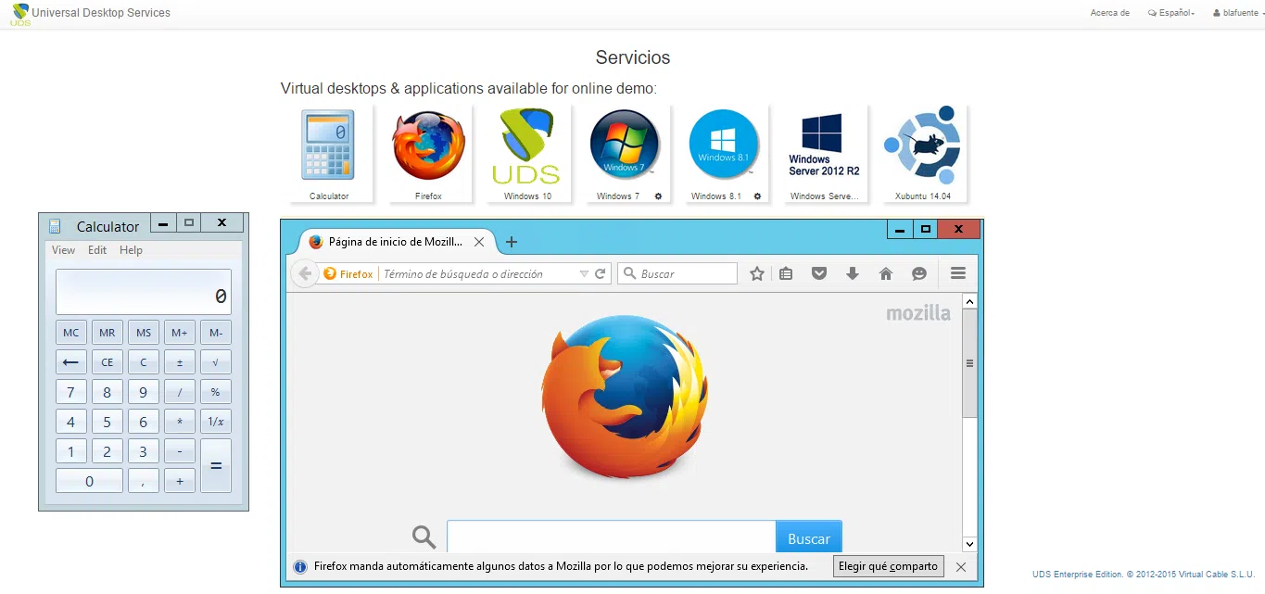The width and height of the screenshot is (1265, 594).
Task: Click the calculator MS button
Action: tap(143, 333)
